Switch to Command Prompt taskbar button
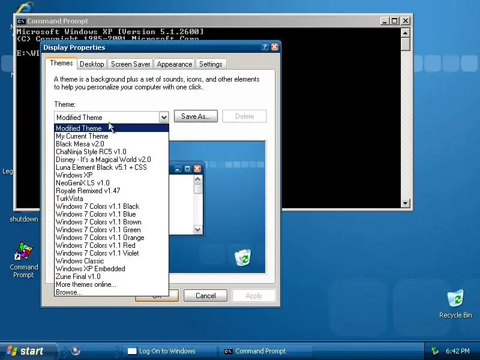480x360 pixels. tap(265, 351)
